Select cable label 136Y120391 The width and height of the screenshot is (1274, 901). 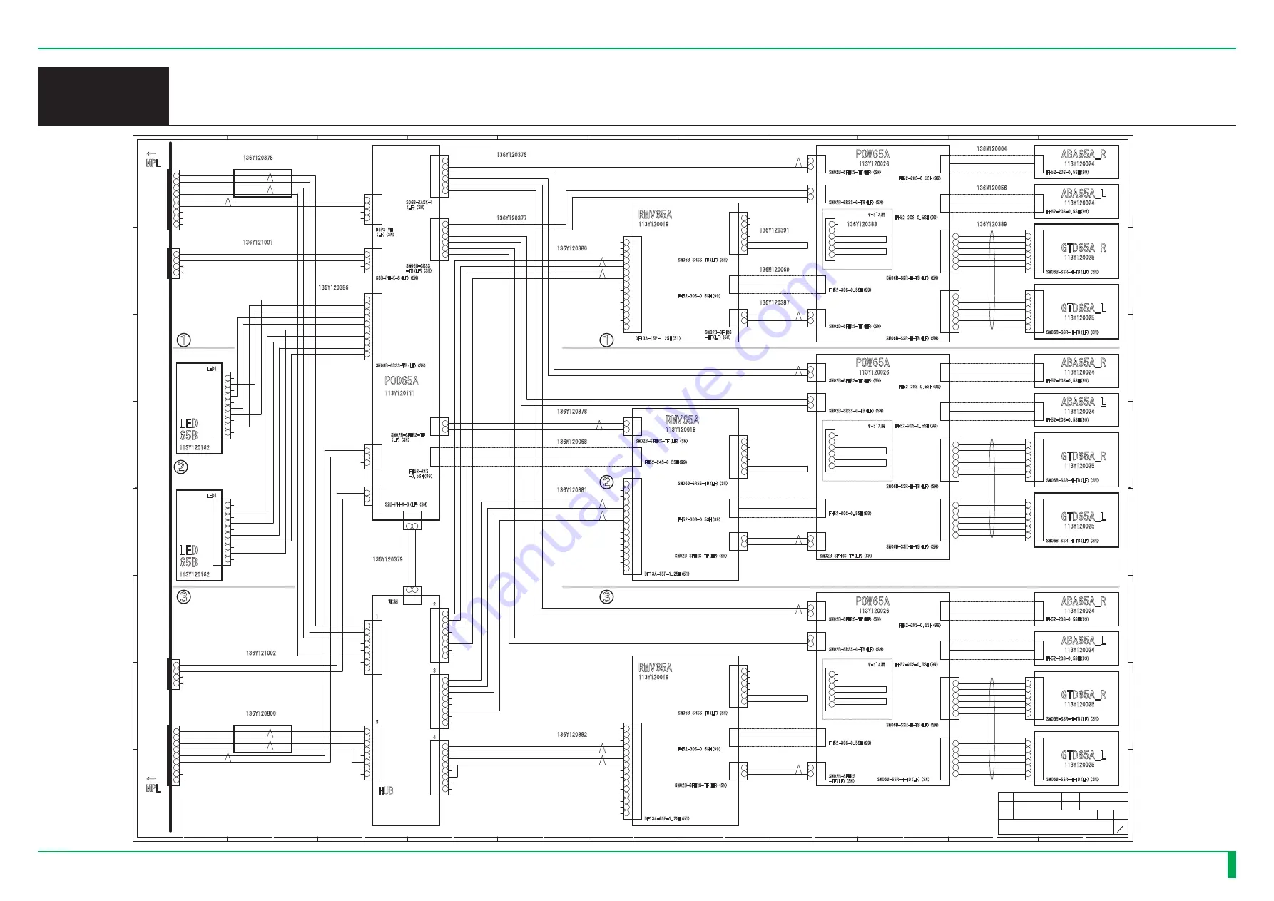pos(774,230)
